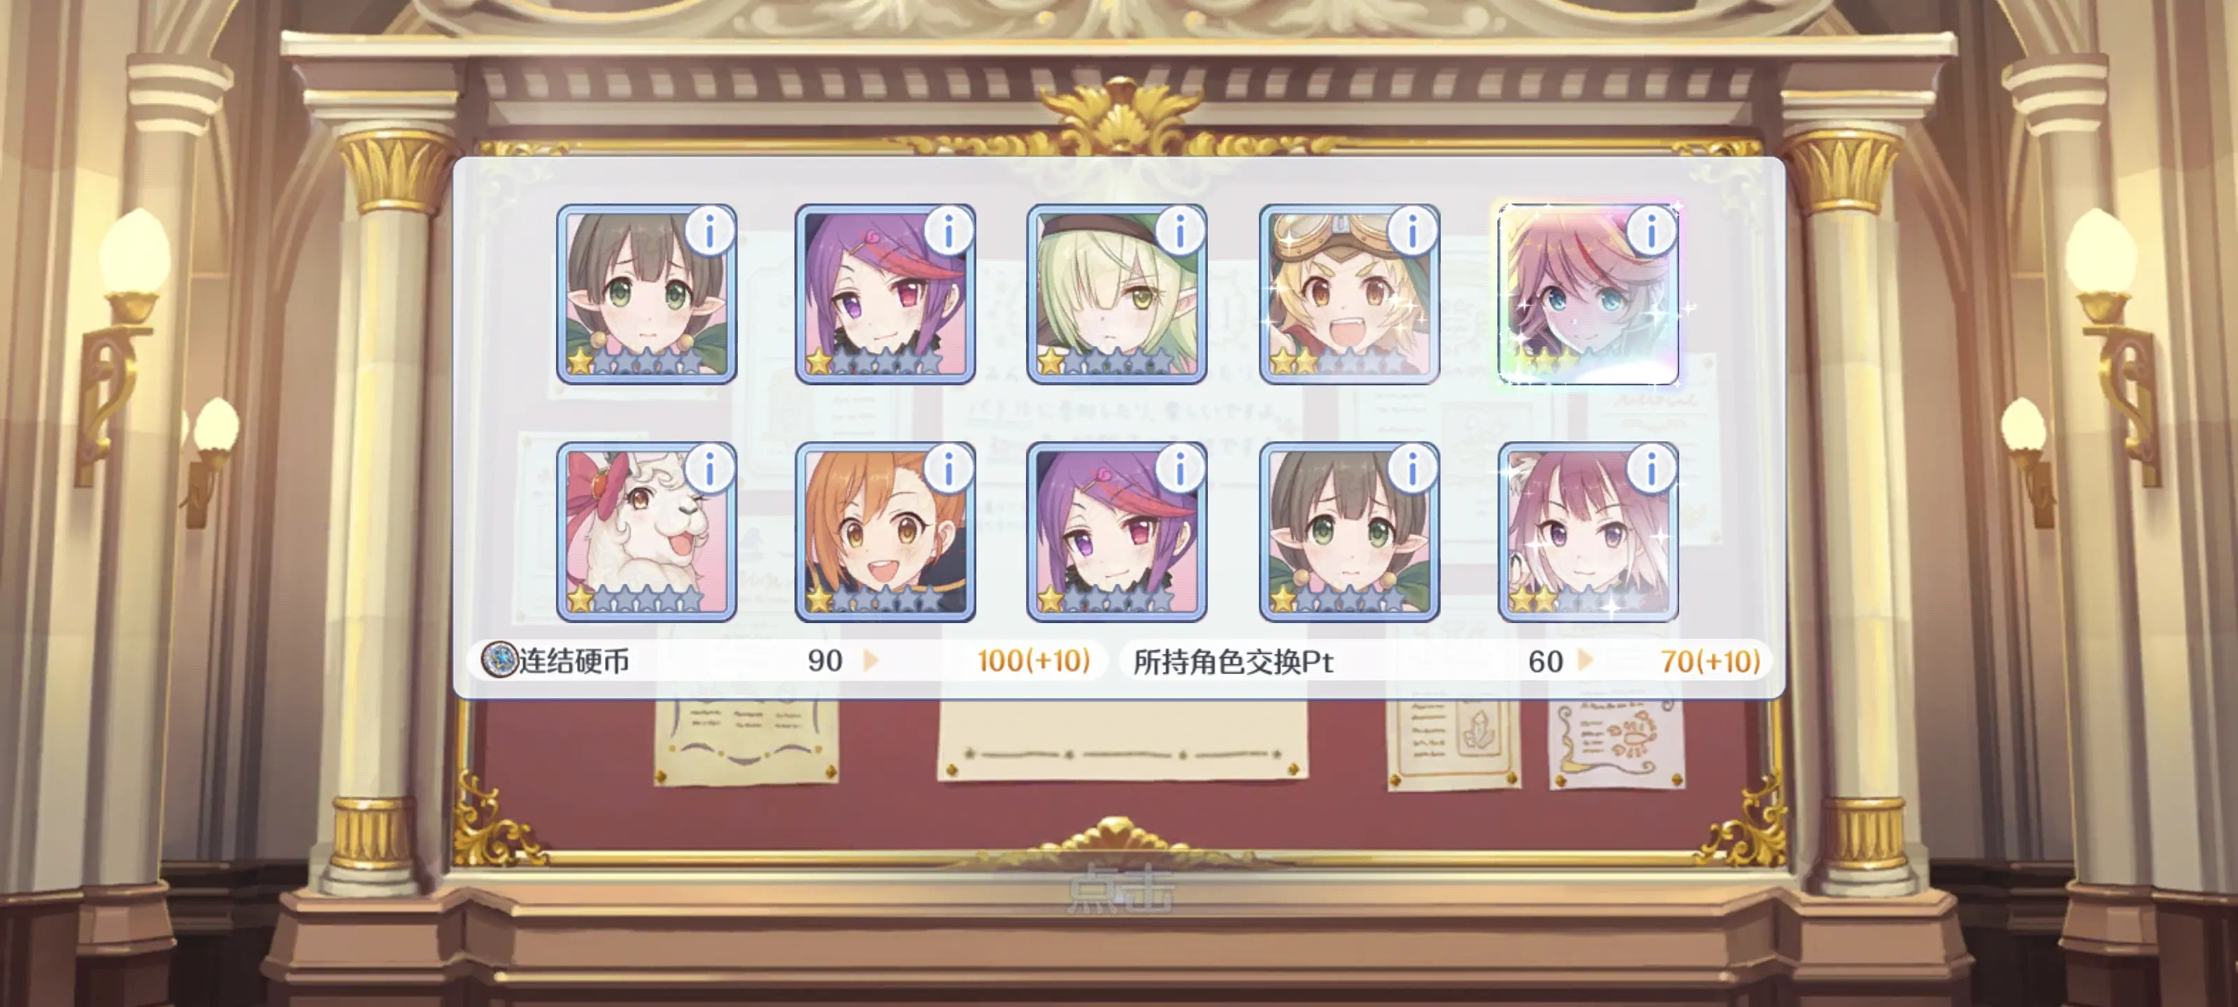Viewport: 2238px width, 1007px height.
Task: Open info on top-row purple-haired character
Action: pyautogui.click(x=949, y=231)
